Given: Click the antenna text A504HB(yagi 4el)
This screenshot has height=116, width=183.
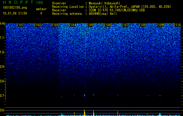Looking at the screenshot, I should tap(103, 14).
